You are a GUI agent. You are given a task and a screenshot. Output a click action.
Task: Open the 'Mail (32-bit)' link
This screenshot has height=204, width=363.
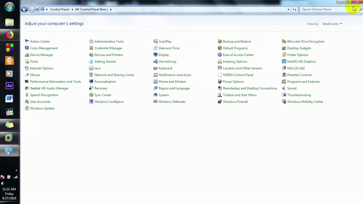coord(296,68)
